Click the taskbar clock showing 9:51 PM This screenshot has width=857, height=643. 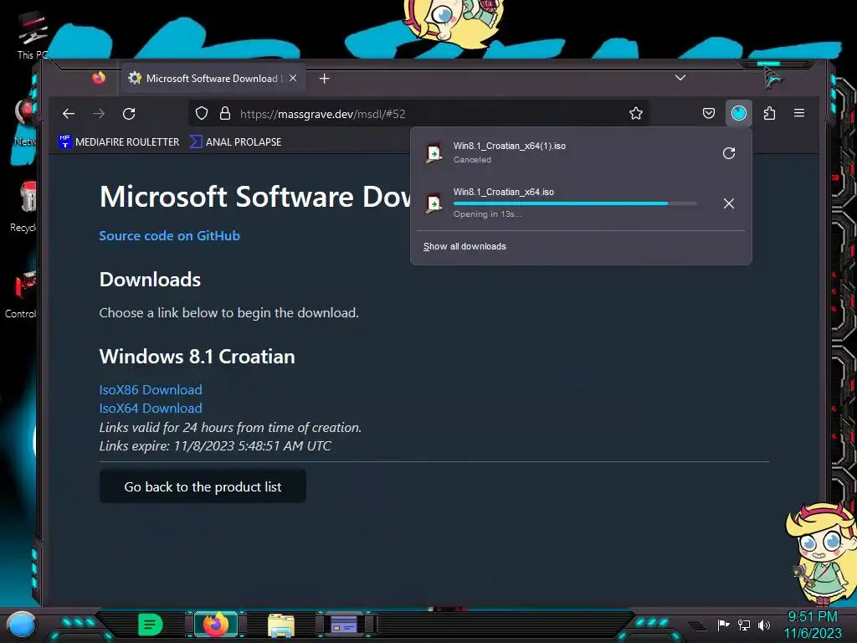813,625
